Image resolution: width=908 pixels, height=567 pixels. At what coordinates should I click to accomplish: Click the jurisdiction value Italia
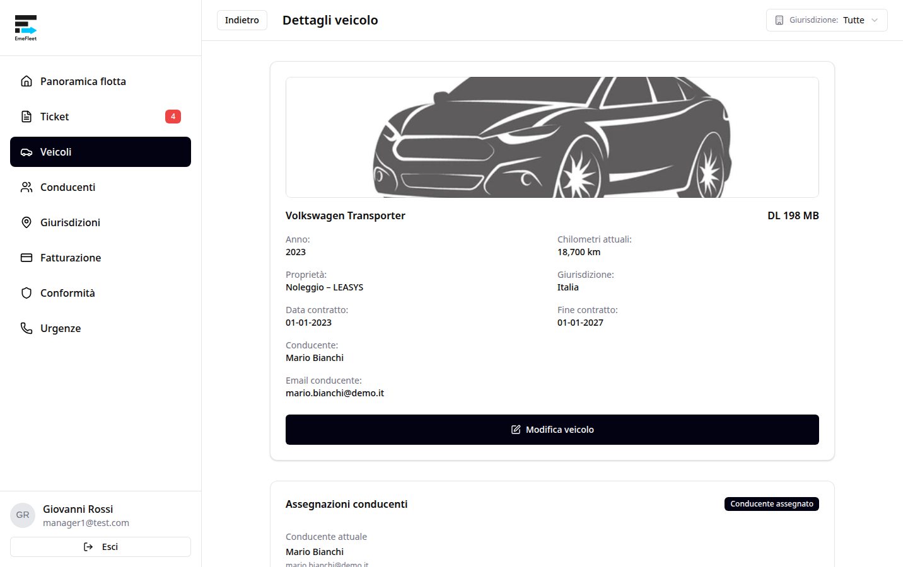pos(568,287)
